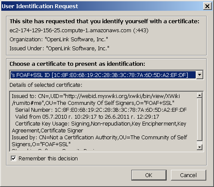Click the amazonaws.com hostname text
Viewport: 214px width, 187px height.
(79, 31)
